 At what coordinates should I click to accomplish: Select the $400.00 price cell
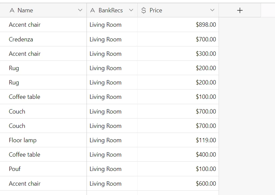pos(178,155)
